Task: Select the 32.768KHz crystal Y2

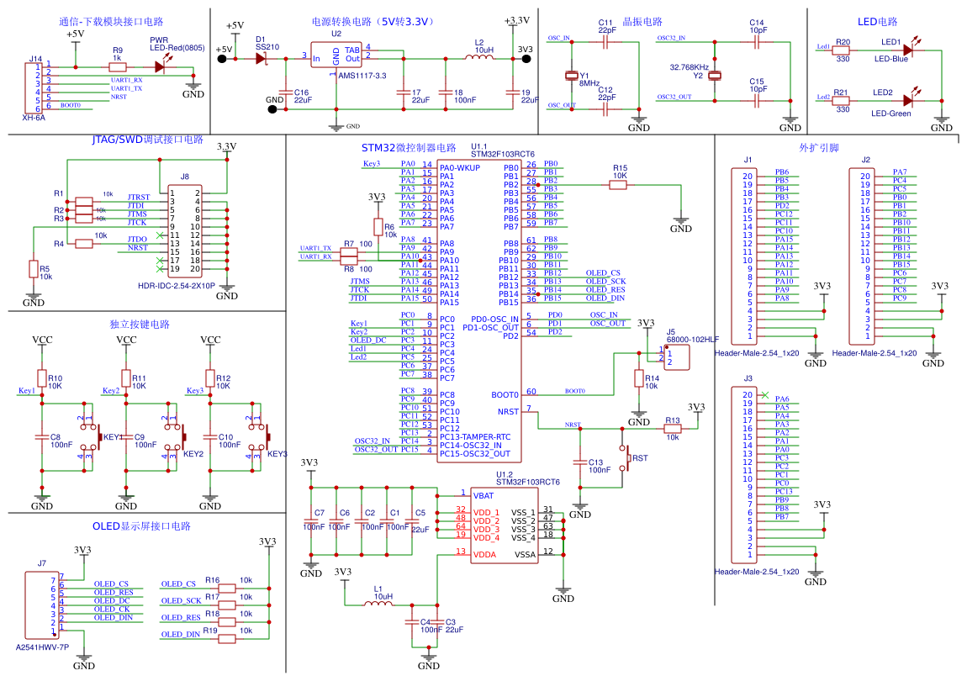Action: tap(715, 76)
